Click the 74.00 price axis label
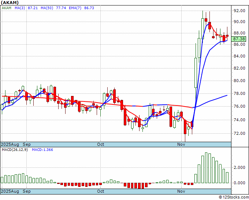The height and width of the screenshot is (200, 249). point(239,120)
